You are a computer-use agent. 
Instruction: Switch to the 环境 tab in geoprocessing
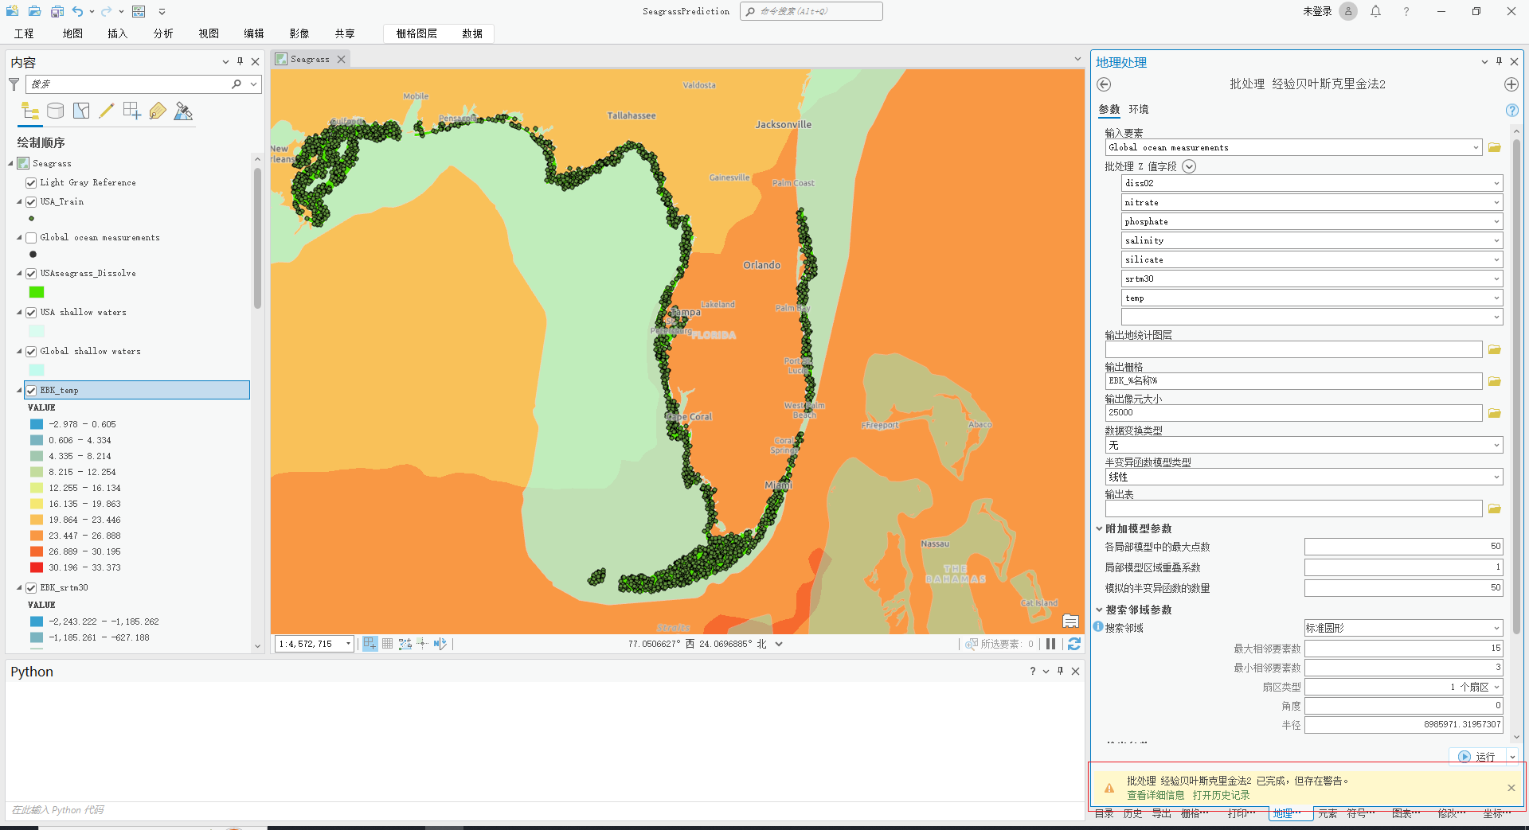[1138, 109]
